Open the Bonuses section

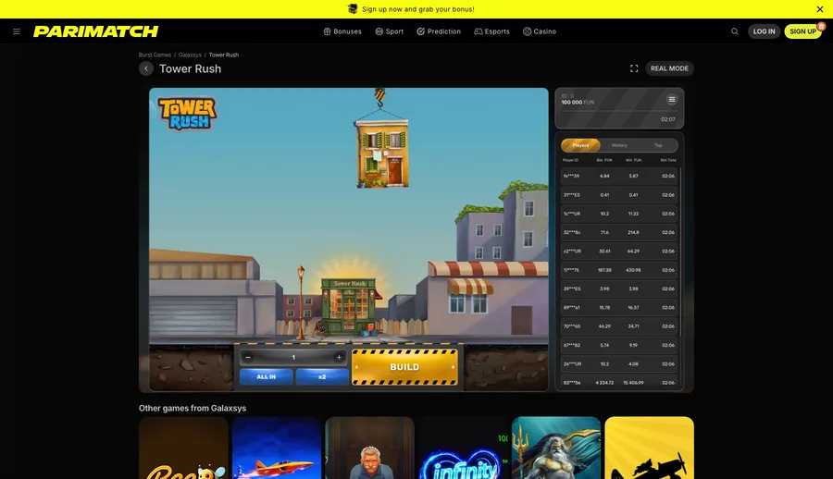click(x=342, y=31)
